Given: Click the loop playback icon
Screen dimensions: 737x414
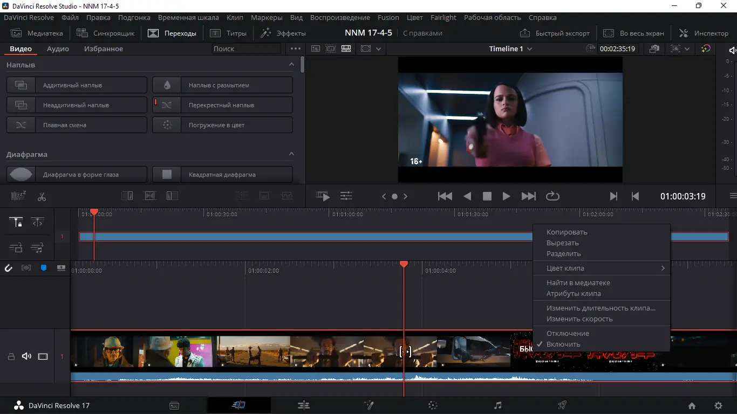Looking at the screenshot, I should pyautogui.click(x=552, y=196).
